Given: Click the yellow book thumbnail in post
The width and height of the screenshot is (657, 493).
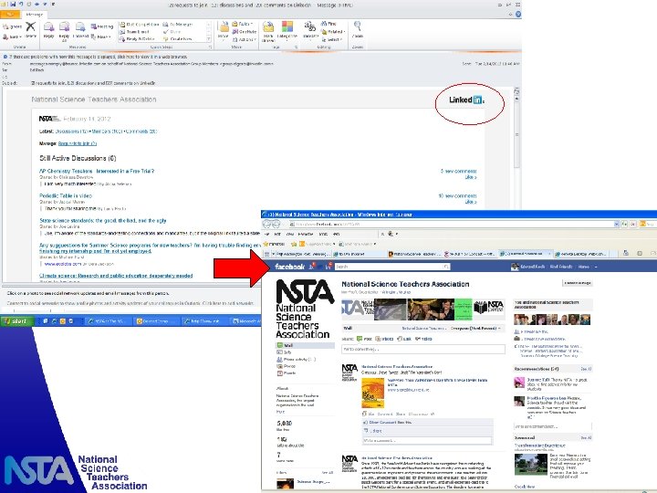Looking at the screenshot, I should click(372, 393).
